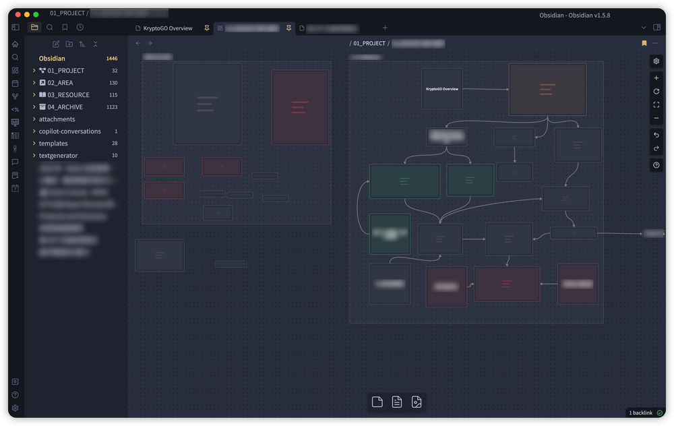Expand the 03_RESOURCE folder

[x=34, y=95]
